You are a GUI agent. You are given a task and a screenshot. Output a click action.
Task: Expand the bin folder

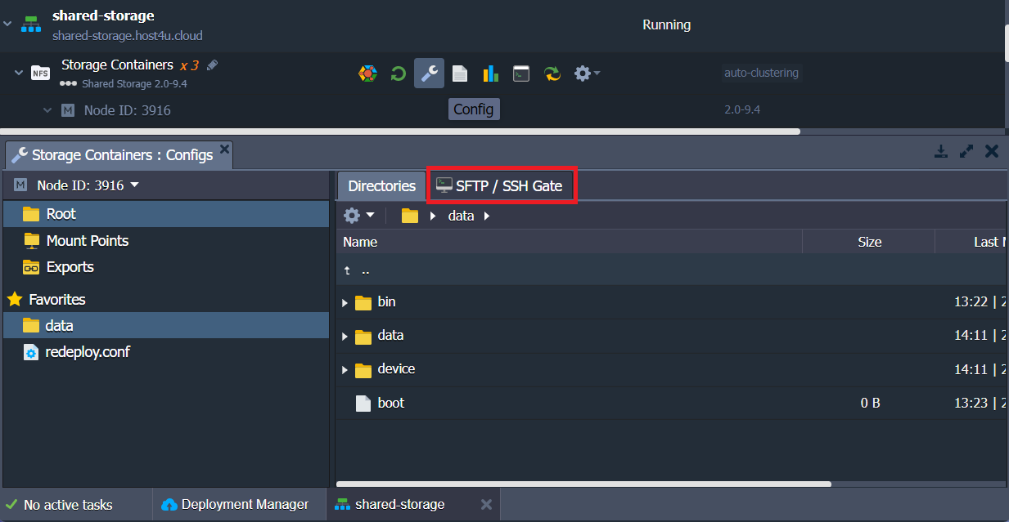tap(345, 301)
